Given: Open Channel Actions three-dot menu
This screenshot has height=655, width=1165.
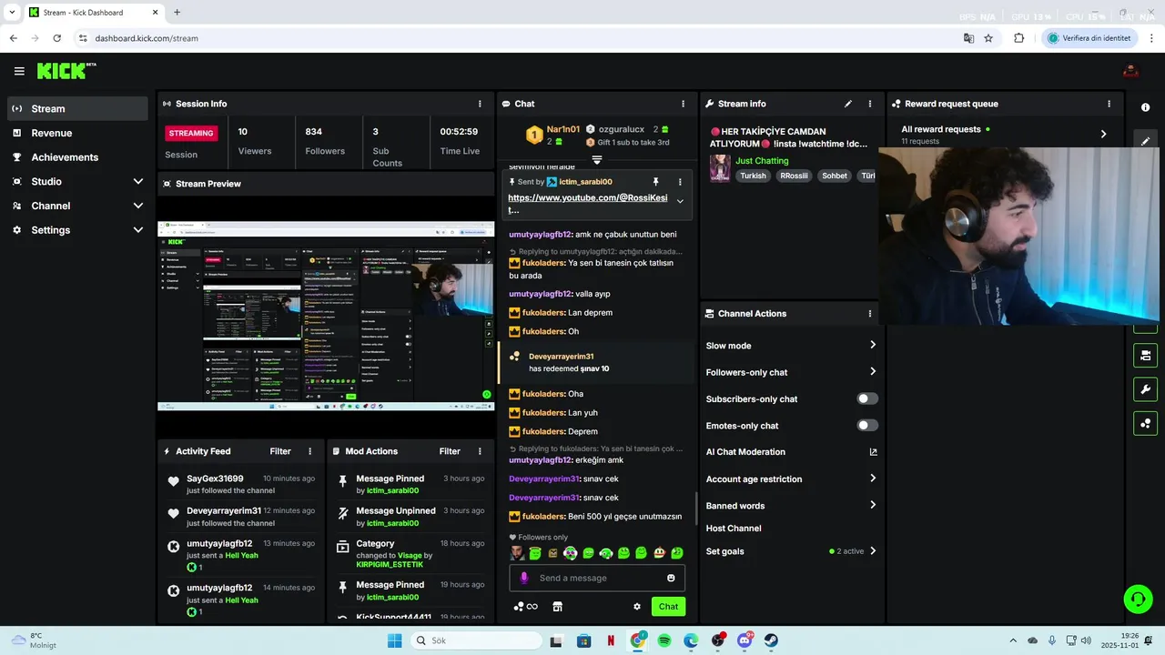Looking at the screenshot, I should pyautogui.click(x=869, y=313).
